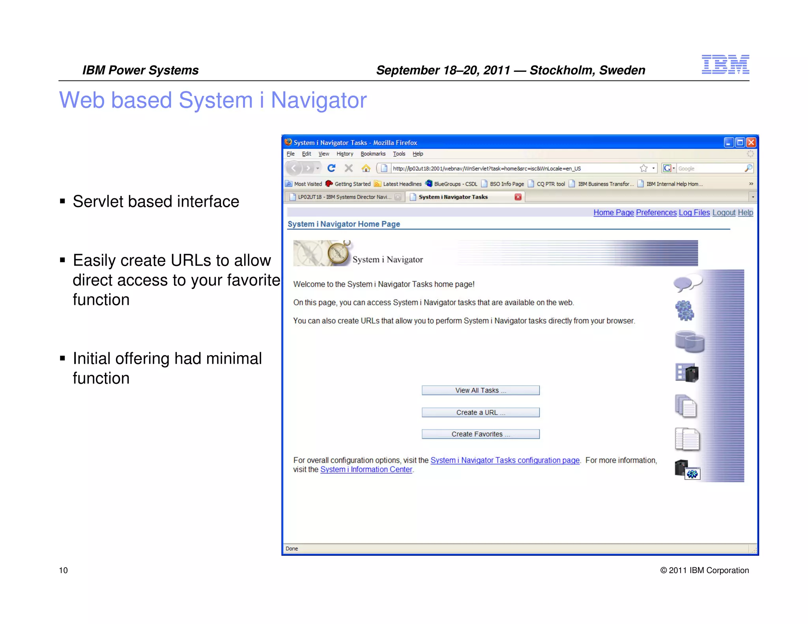Click the Firefox forward arrow button

(x=308, y=168)
